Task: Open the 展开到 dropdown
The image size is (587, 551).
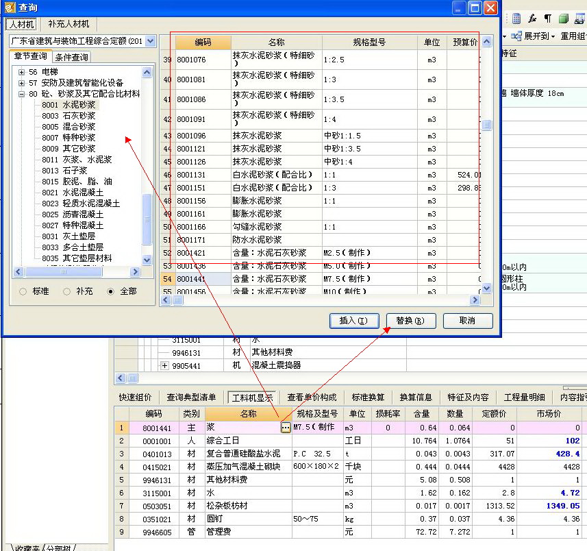Action: [553, 37]
